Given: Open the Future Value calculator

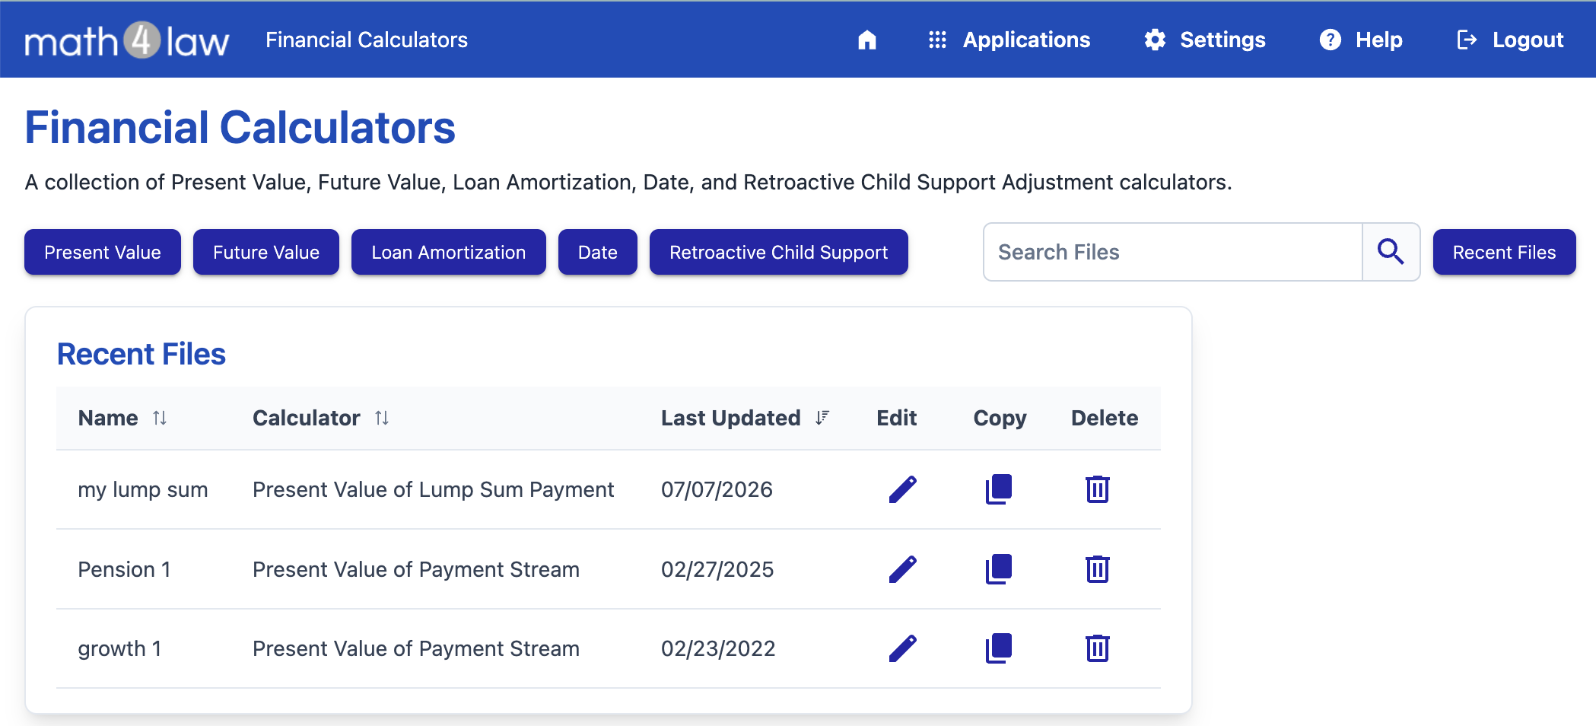Looking at the screenshot, I should tap(266, 252).
